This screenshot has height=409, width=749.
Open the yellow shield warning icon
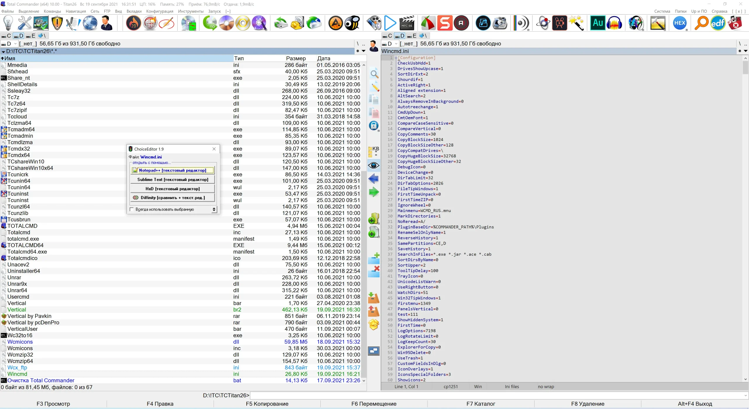pyautogui.click(x=57, y=23)
